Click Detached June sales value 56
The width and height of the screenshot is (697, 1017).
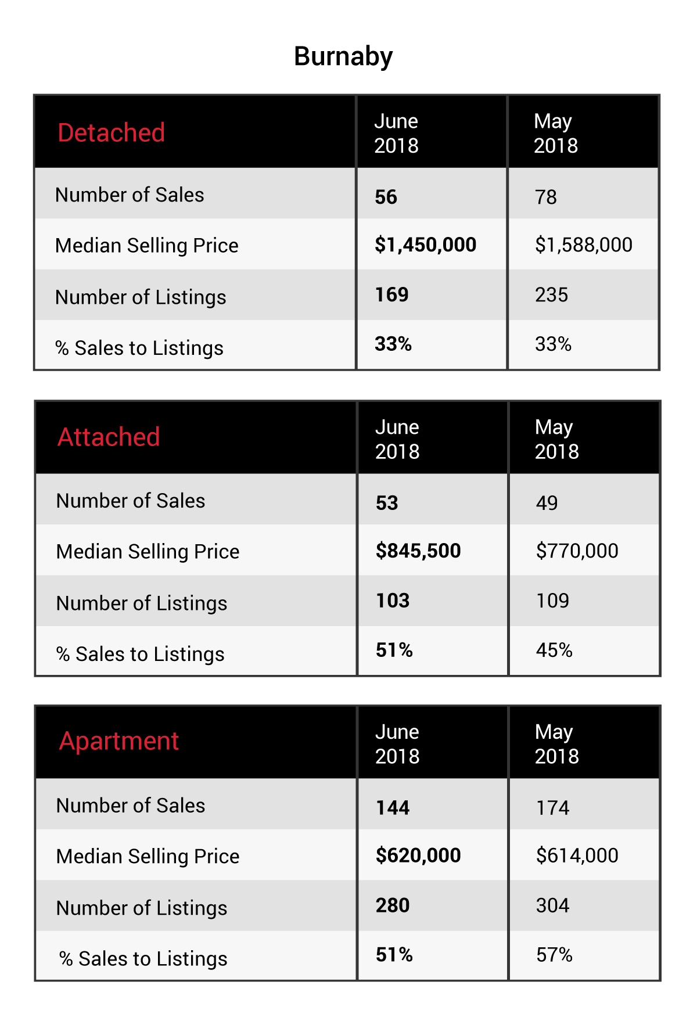[386, 197]
